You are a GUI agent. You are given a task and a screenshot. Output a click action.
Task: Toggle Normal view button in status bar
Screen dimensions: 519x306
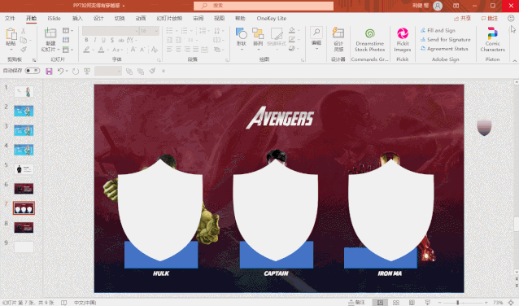pyautogui.click(x=380, y=303)
